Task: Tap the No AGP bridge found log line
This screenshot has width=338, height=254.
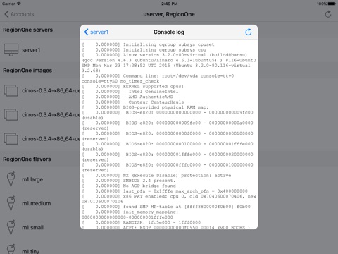Action: coord(129,186)
